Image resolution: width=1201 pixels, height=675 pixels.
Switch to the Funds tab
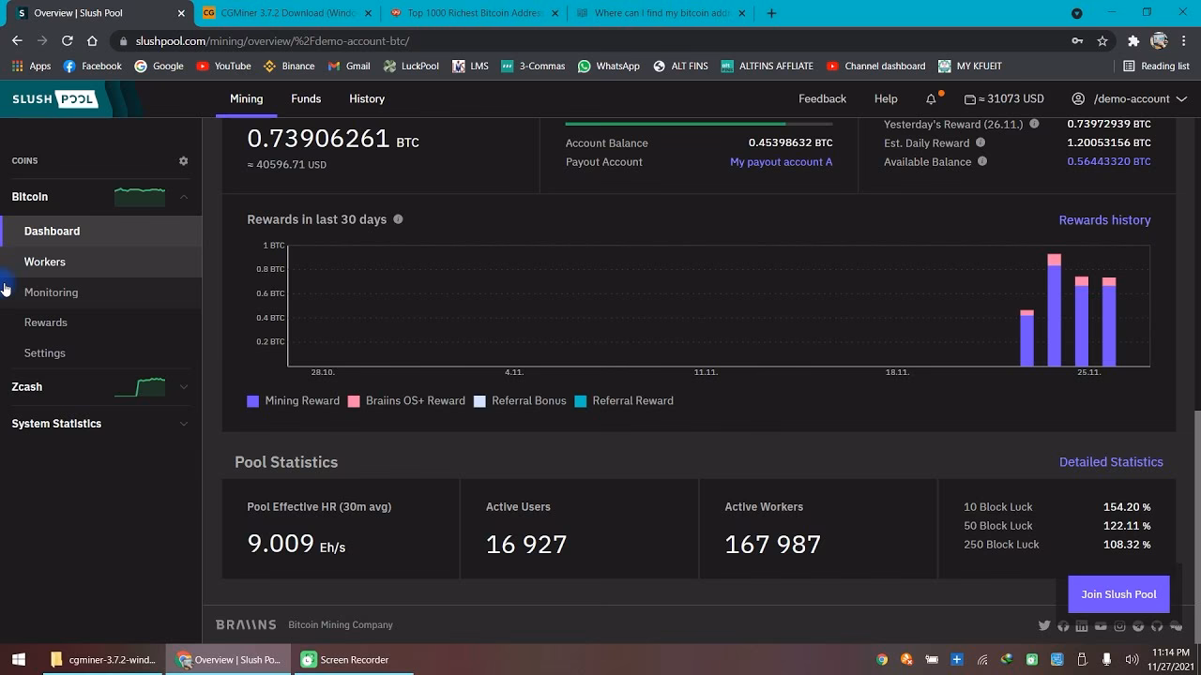(306, 99)
